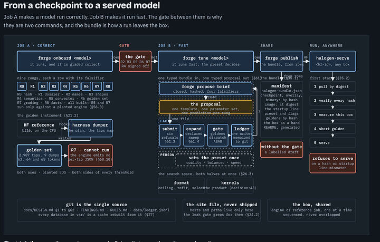Viewport: 380px width, 242px height.
Task: Click the "forge tune <model>" box
Action: point(206,61)
